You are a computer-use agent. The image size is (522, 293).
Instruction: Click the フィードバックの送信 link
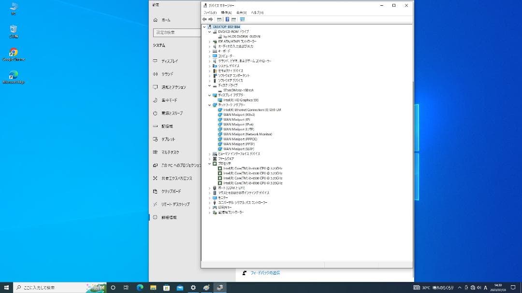tap(265, 273)
